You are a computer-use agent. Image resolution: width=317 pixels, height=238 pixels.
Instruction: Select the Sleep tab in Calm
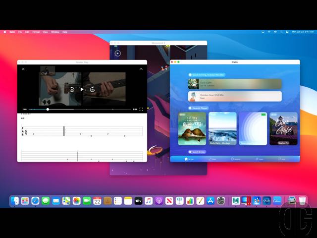click(212, 159)
